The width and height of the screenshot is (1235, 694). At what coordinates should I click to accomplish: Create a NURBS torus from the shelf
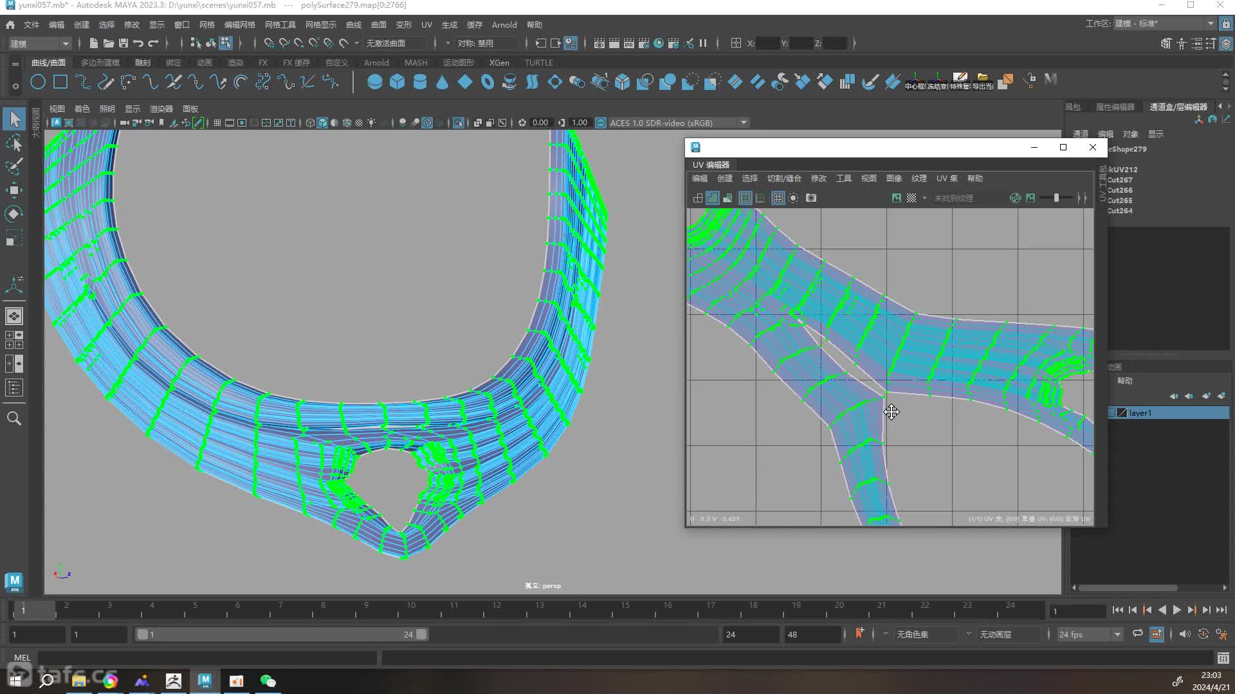coord(487,82)
